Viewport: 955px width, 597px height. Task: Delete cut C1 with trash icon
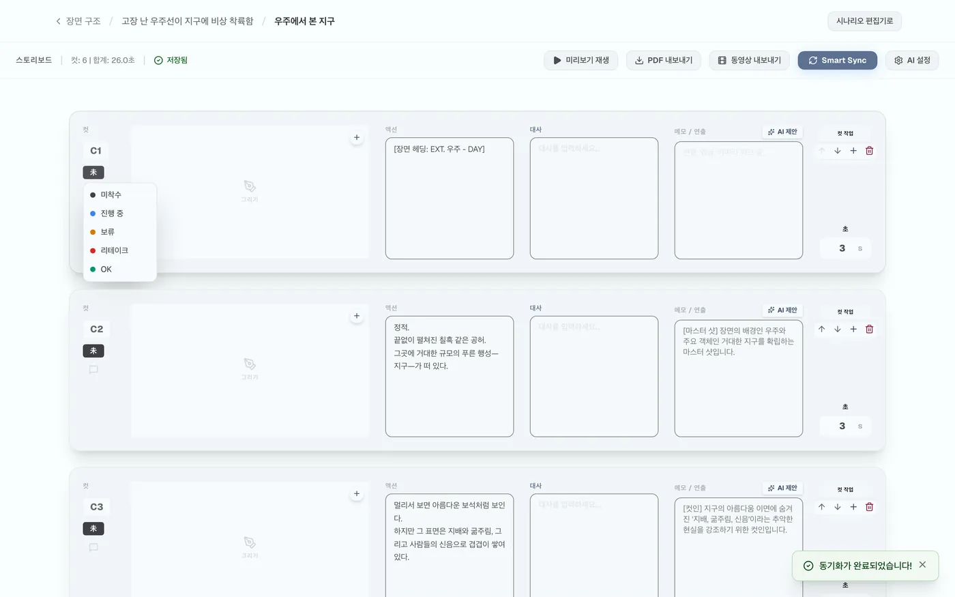[869, 151]
